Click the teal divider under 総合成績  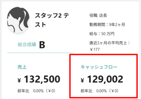[40, 53]
